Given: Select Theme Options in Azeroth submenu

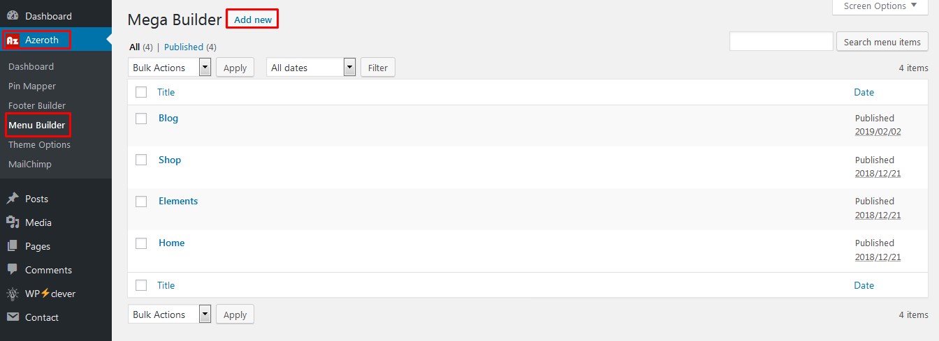Looking at the screenshot, I should click(x=39, y=144).
